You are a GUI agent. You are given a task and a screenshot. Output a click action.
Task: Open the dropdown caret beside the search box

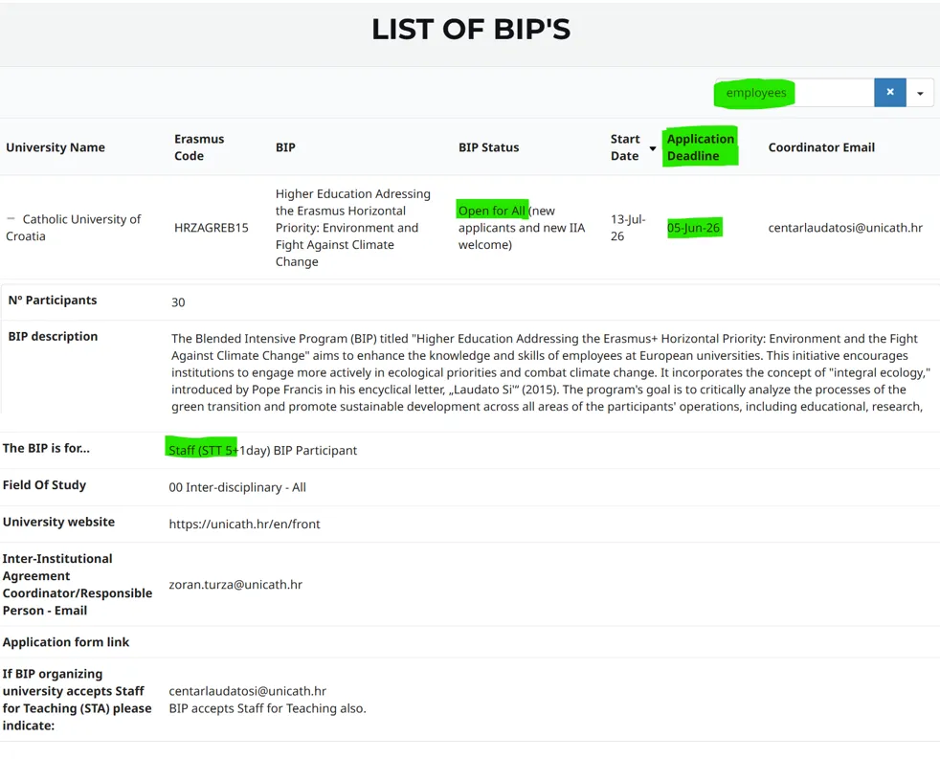tap(920, 93)
